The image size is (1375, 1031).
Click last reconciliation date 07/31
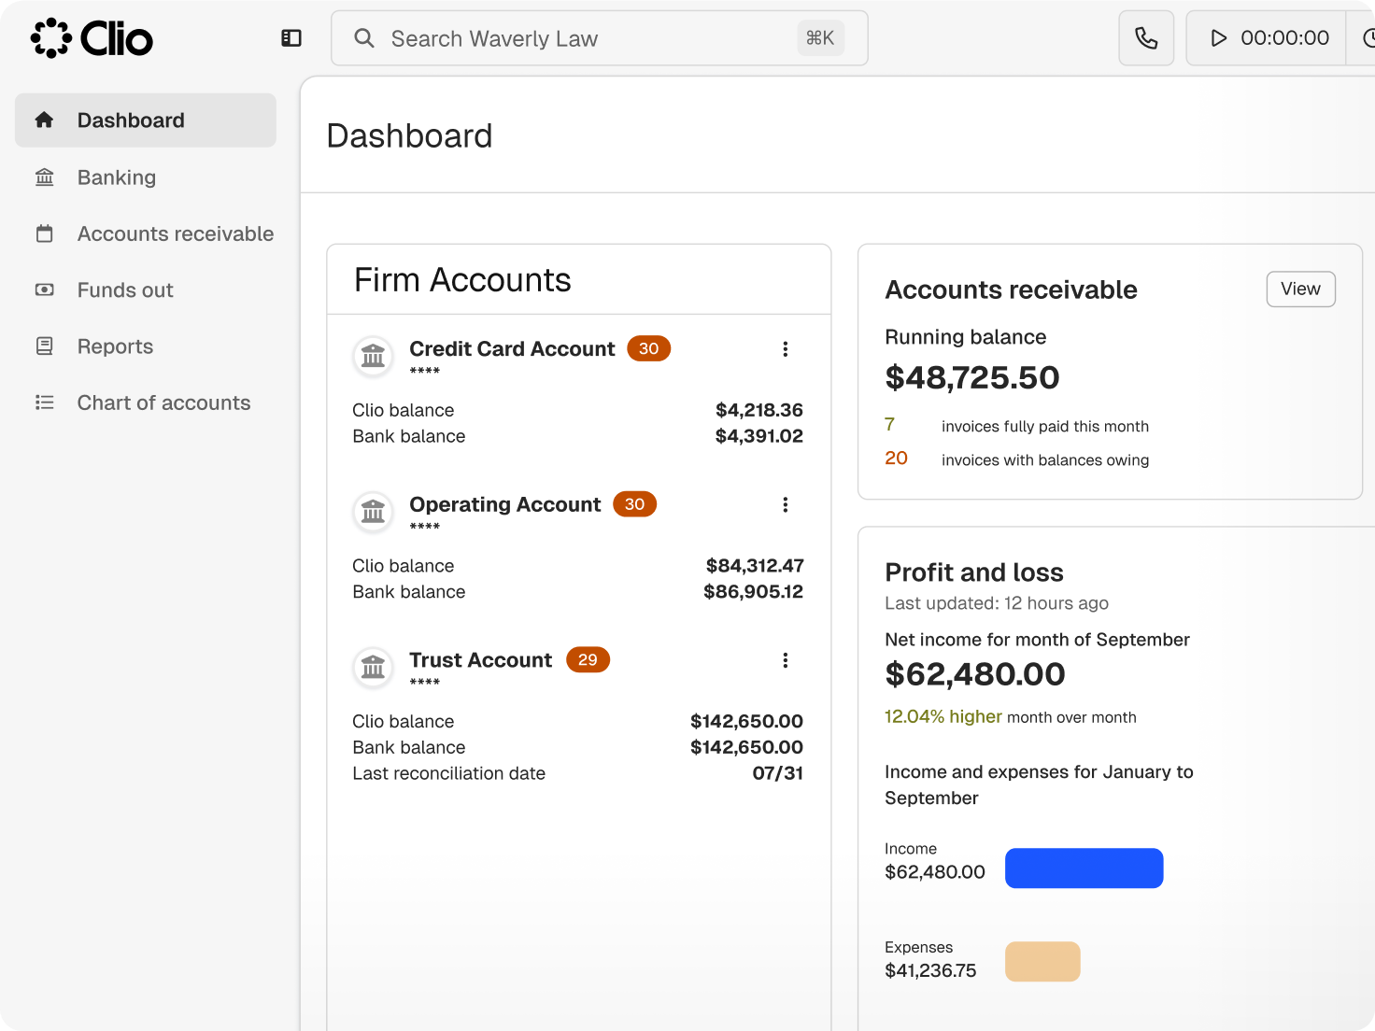(x=777, y=773)
